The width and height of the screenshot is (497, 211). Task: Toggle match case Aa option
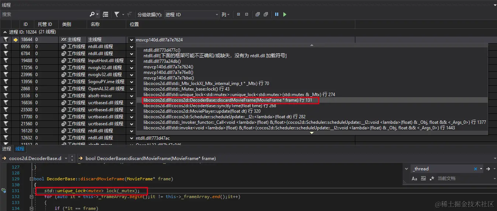pyautogui.click(x=414, y=178)
